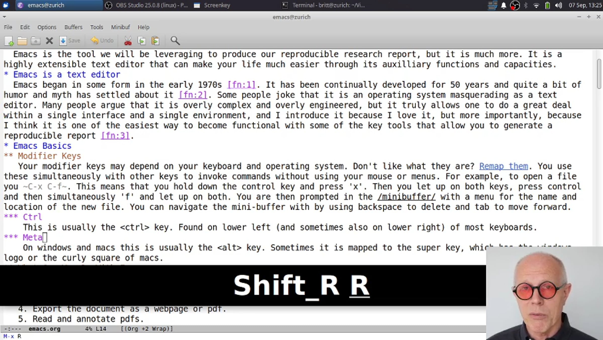Show notifications via the bell icon

pos(504,5)
